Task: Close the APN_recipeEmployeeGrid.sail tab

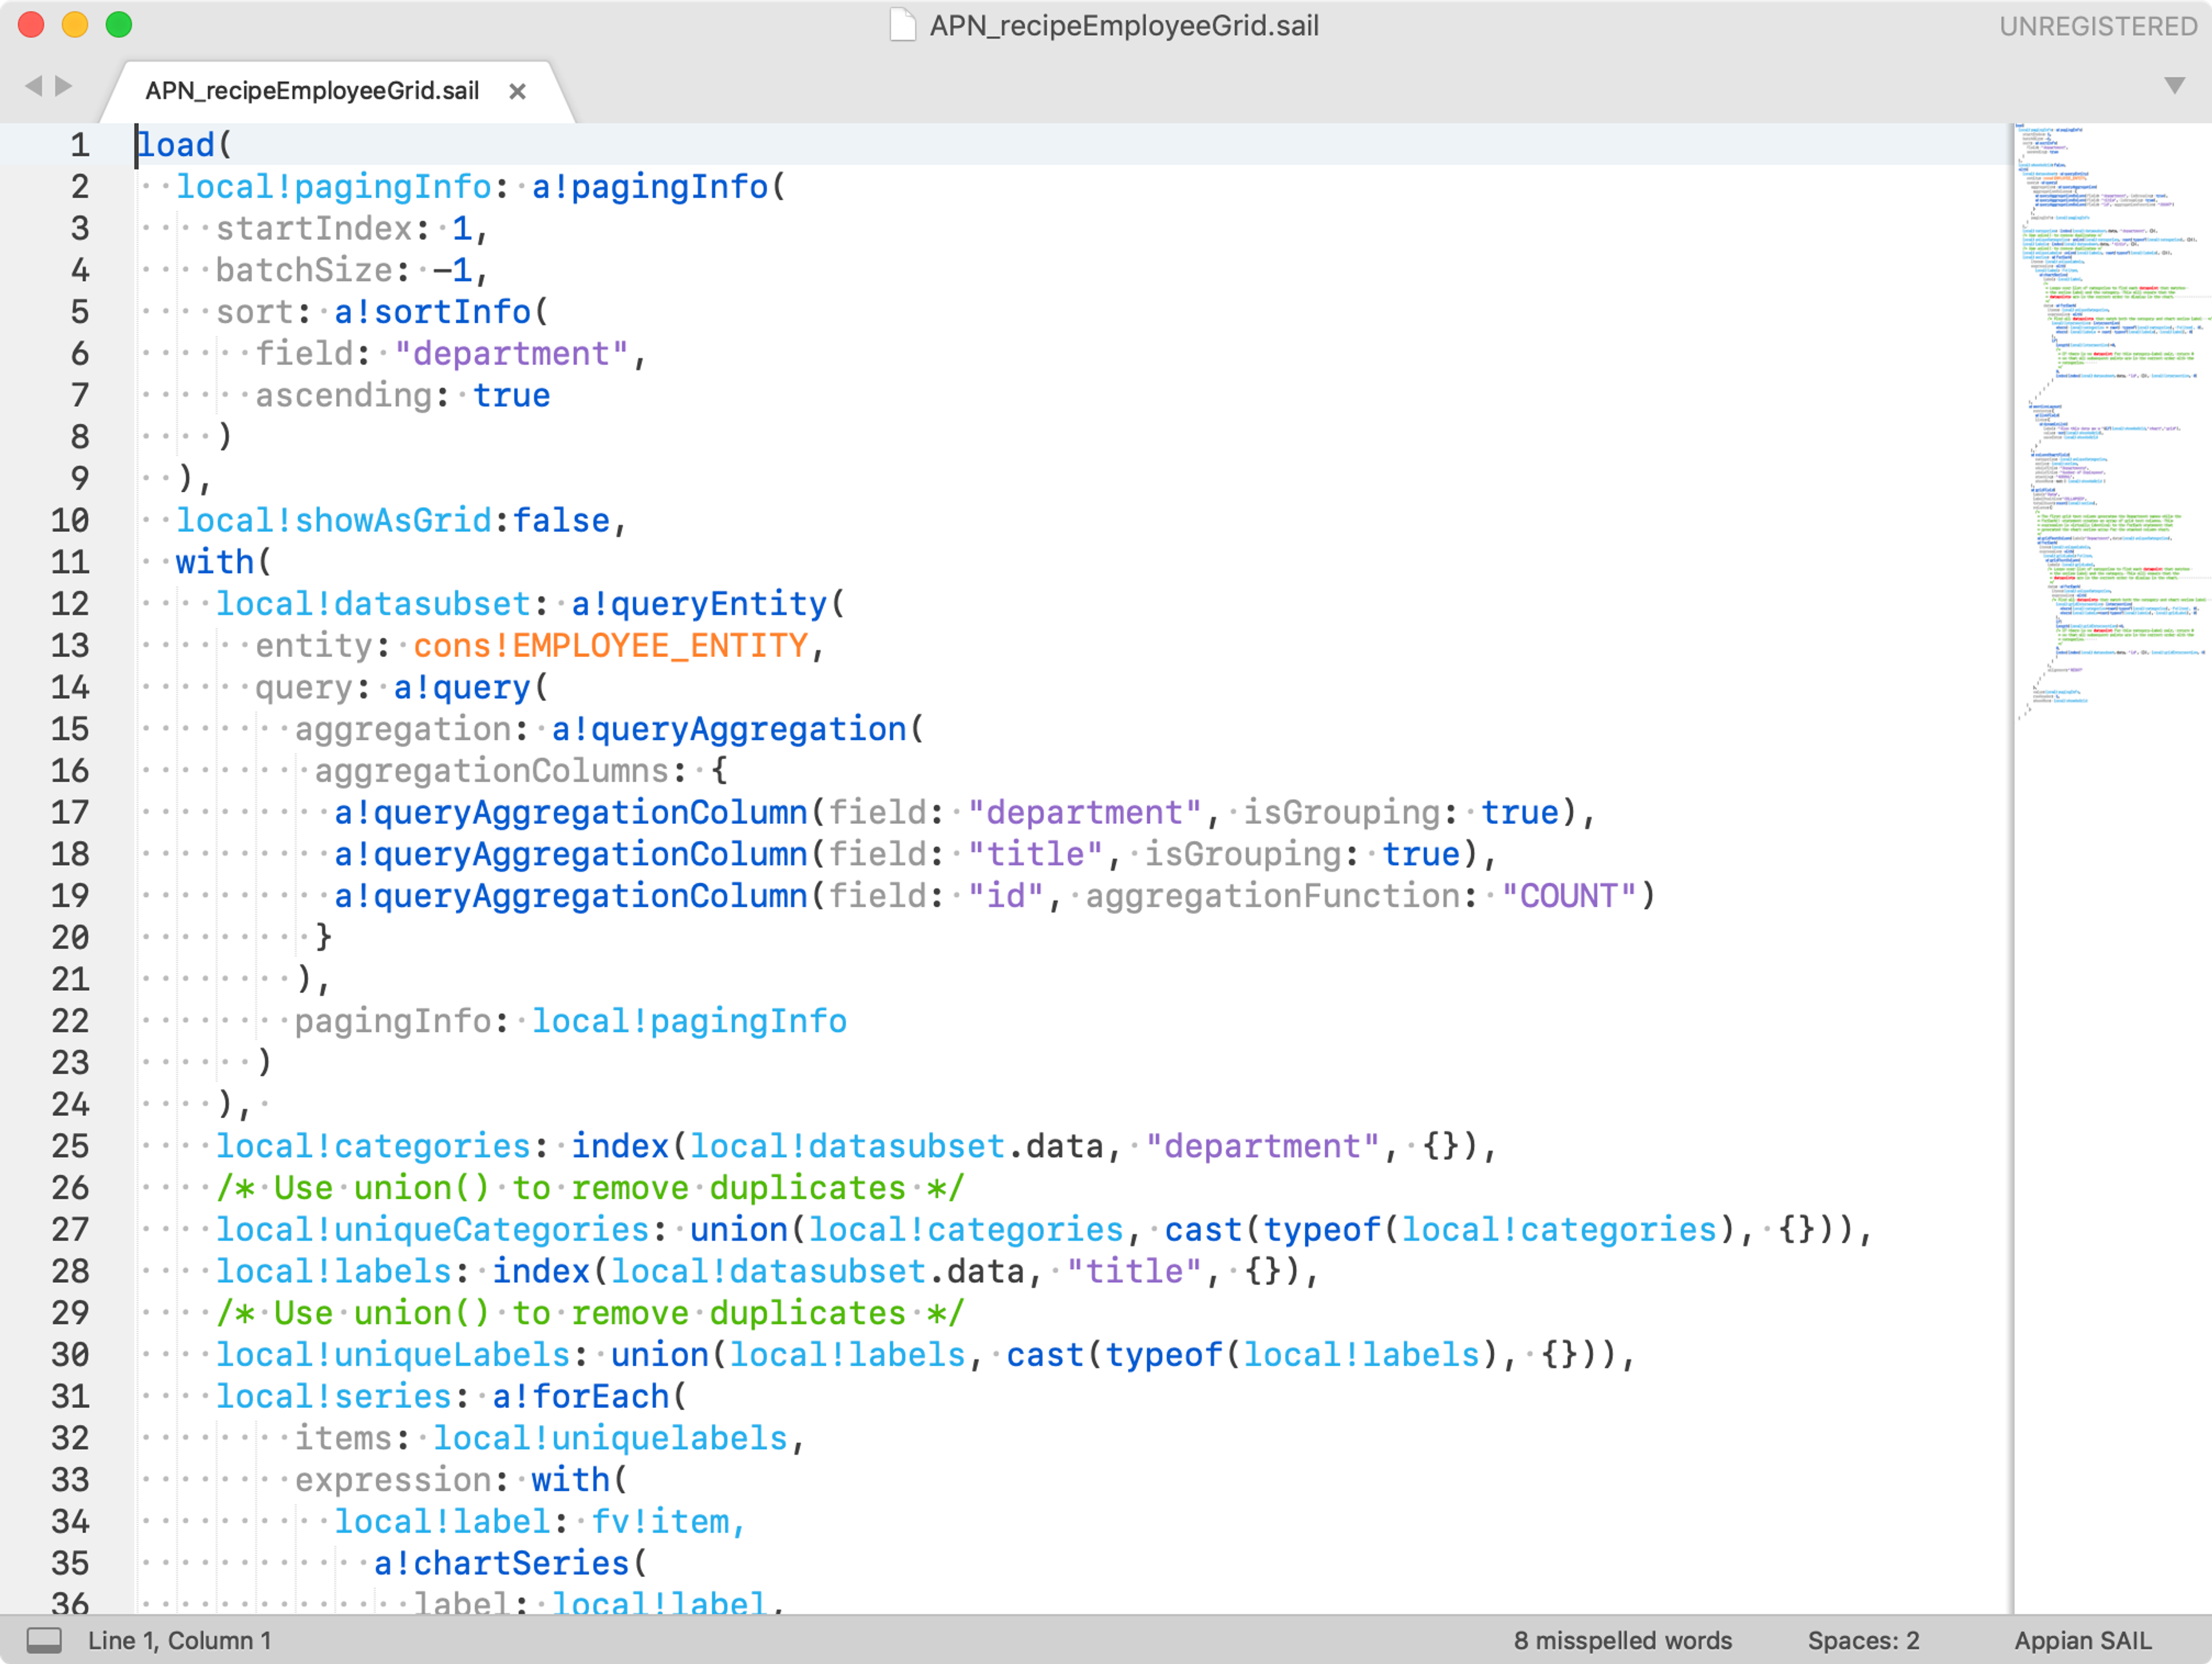Action: [x=517, y=91]
